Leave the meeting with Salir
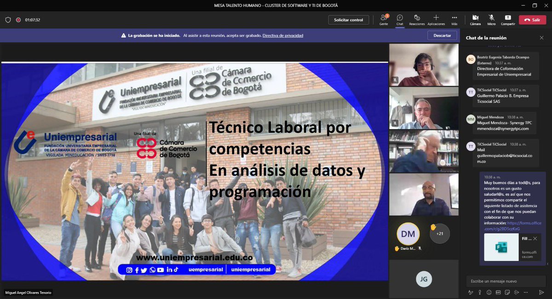The image size is (552, 299). pos(532,20)
